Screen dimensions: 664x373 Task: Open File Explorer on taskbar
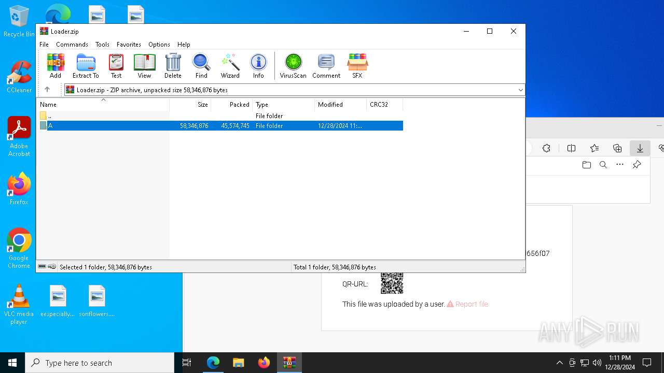(238, 363)
